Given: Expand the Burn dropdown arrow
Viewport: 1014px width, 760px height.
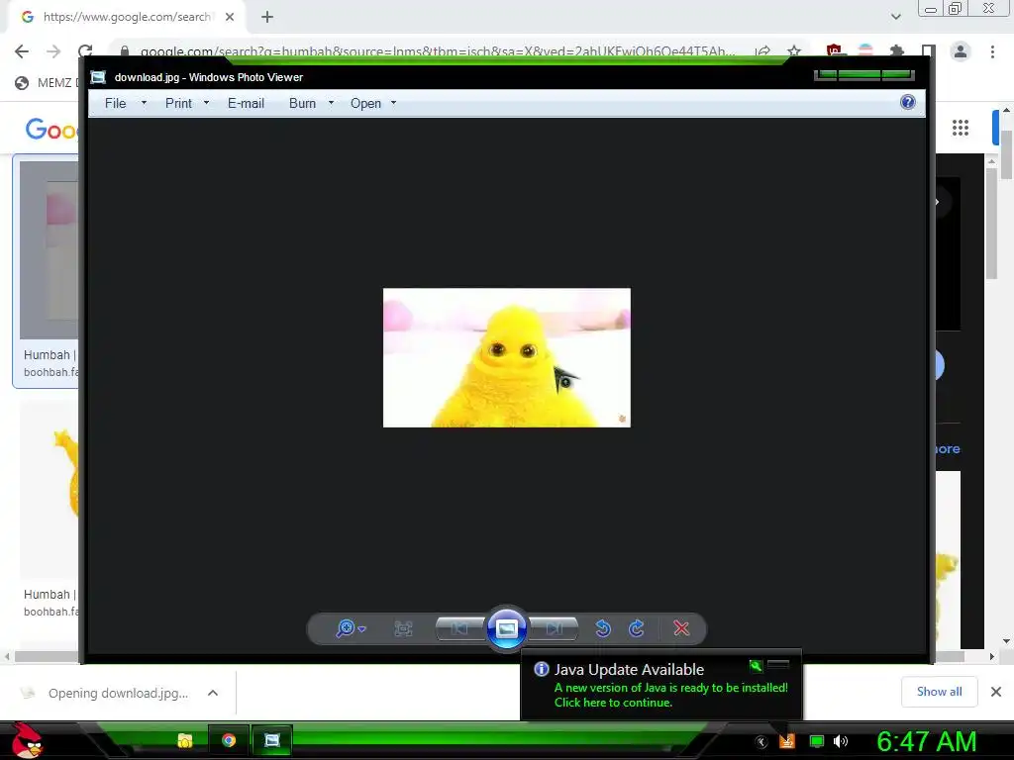Looking at the screenshot, I should (331, 103).
